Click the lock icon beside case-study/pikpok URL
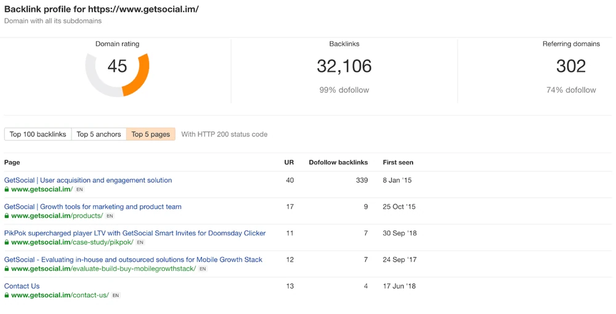Image resolution: width=616 pixels, height=314 pixels. [x=7, y=242]
